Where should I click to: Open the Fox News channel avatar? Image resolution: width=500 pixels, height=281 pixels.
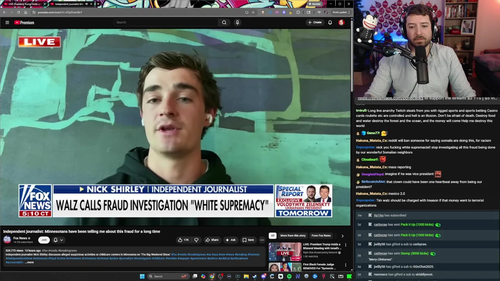7,240
